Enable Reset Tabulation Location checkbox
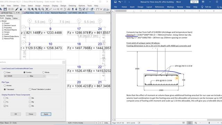Image resolution: width=222 pixels, height=125 pixels. tap(30, 89)
